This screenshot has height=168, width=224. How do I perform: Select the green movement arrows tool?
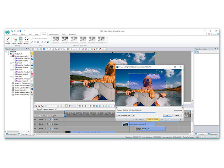(32, 98)
